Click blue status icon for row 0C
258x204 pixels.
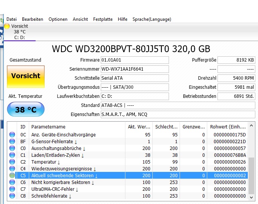12,135
